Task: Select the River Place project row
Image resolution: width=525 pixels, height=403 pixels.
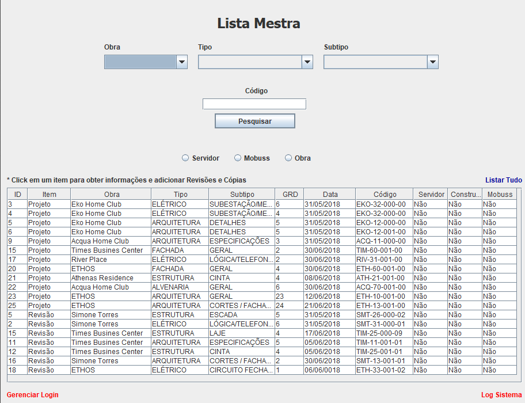Action: coord(262,260)
